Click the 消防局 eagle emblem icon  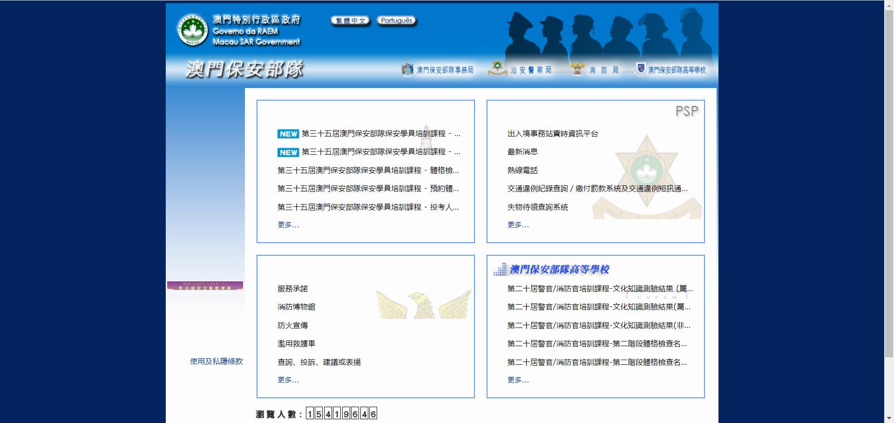click(x=577, y=69)
